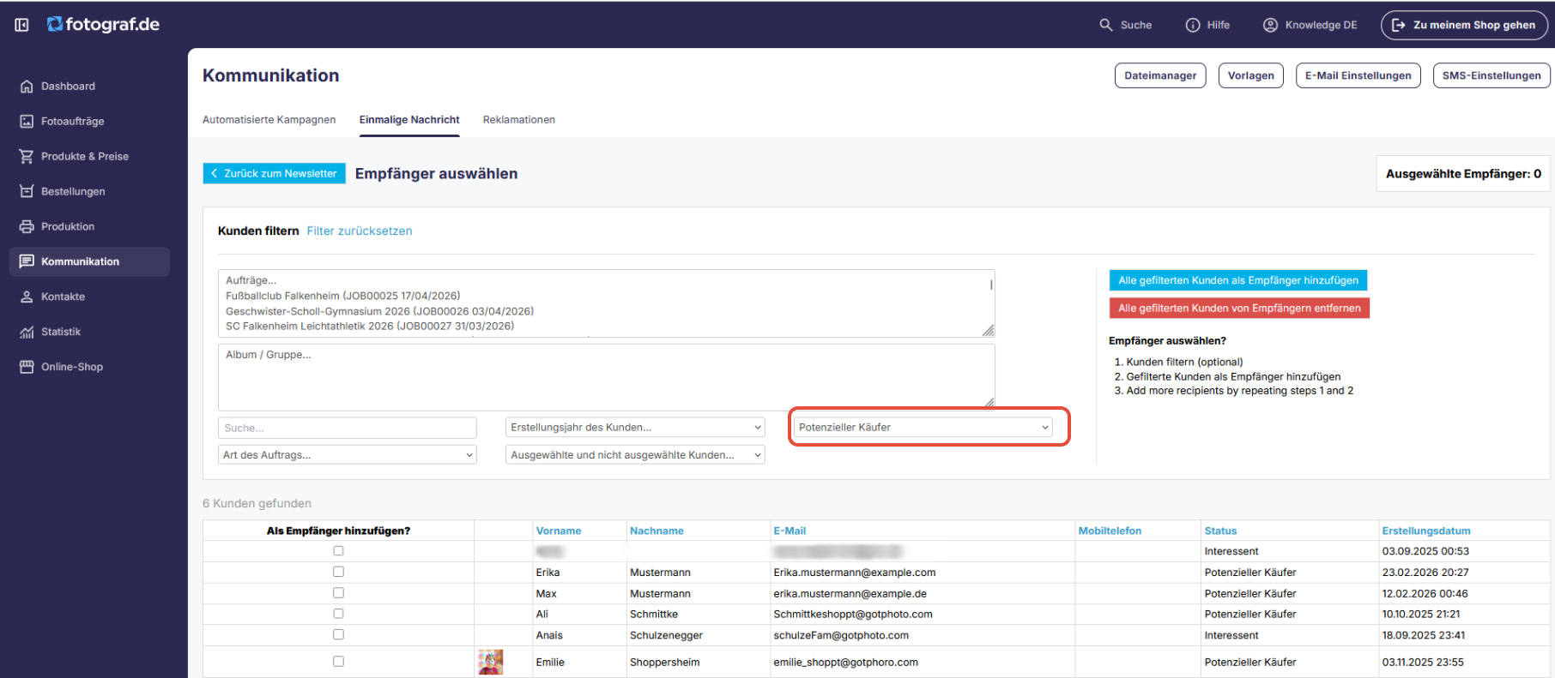Screen dimensions: 1555x678
Task: Click the Kontakte person icon
Action: (27, 297)
